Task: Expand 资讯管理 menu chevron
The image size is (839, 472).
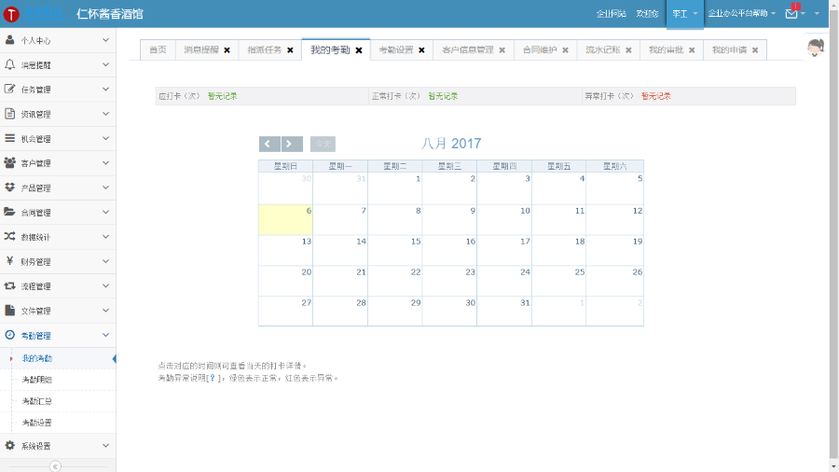Action: point(105,114)
